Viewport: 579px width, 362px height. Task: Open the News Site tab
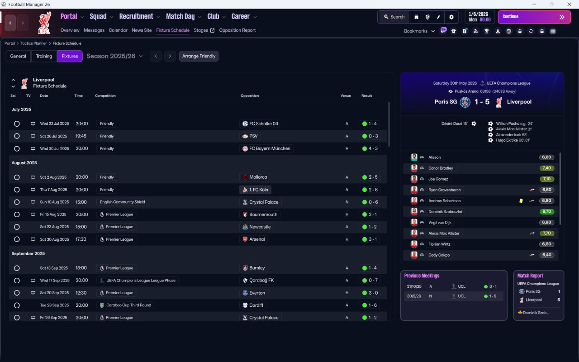[142, 30]
